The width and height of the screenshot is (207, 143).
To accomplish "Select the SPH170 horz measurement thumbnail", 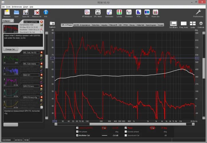I will [11, 93].
